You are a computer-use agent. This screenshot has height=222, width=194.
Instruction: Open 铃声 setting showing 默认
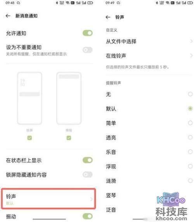(x=48, y=199)
